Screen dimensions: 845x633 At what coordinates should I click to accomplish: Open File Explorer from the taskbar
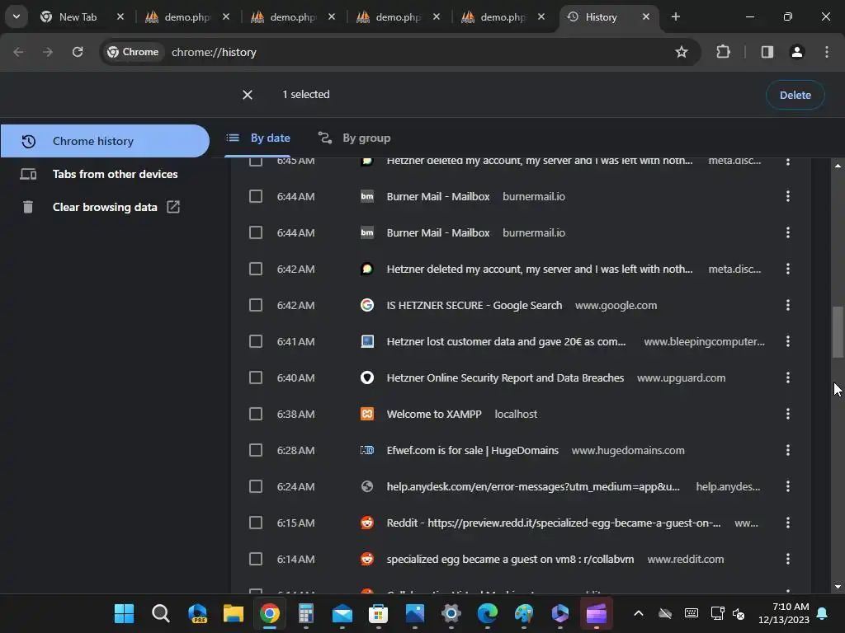234,613
